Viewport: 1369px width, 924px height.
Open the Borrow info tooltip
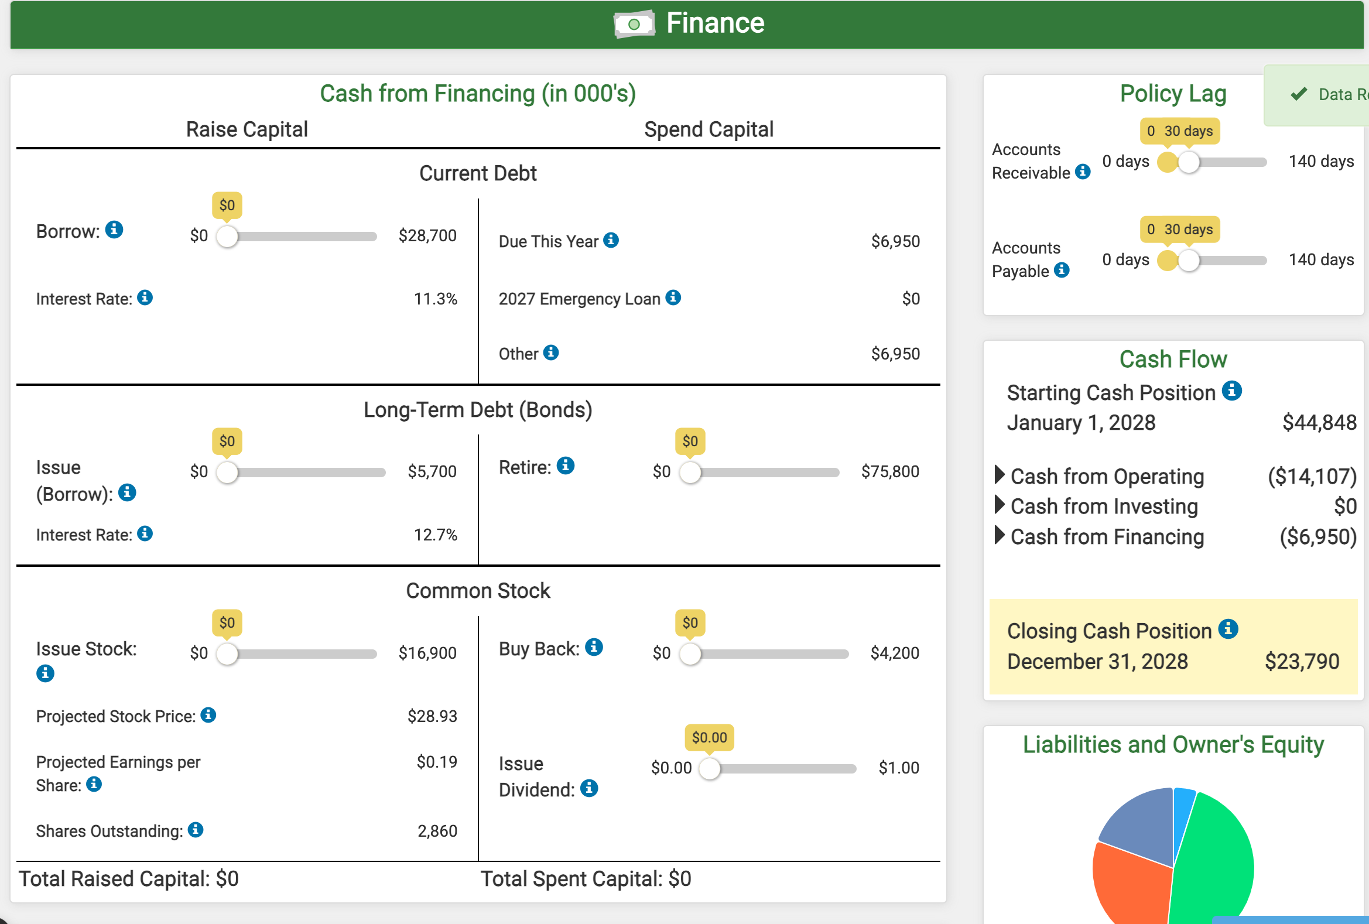(x=114, y=230)
